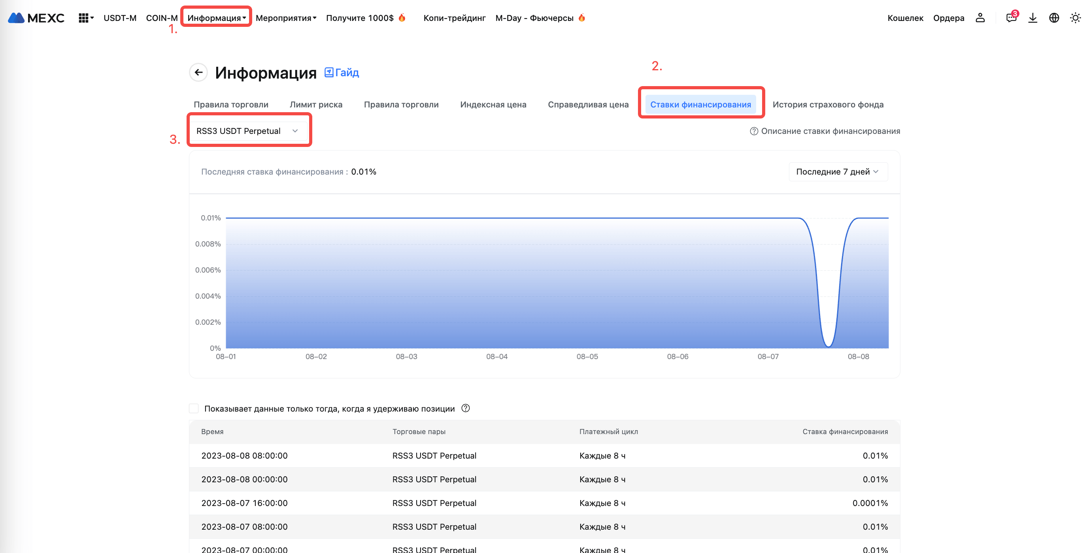This screenshot has height=553, width=1087.
Task: Click the help icon next to positions checkbox
Action: point(466,408)
